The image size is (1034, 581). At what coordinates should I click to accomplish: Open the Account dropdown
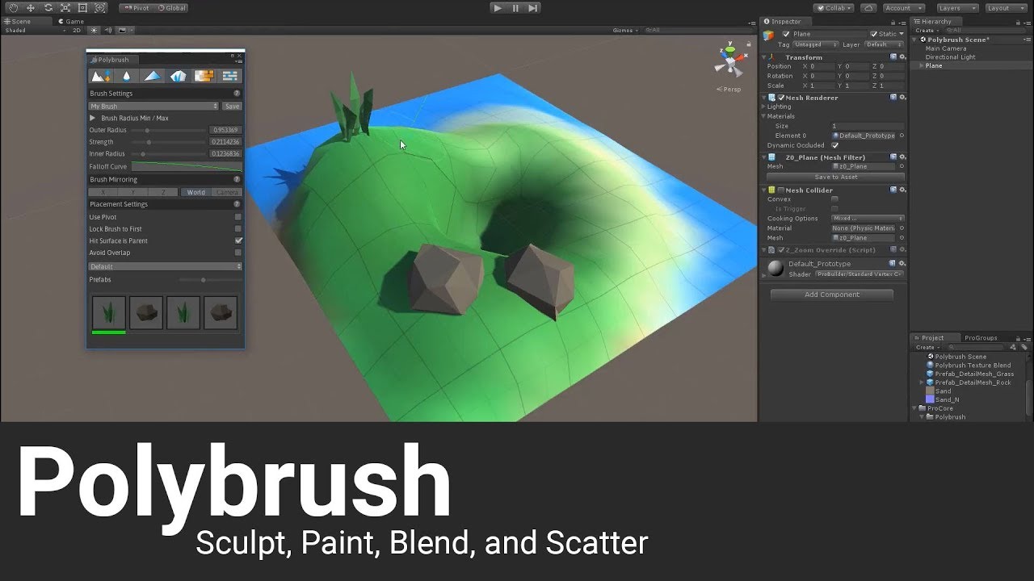tap(903, 8)
